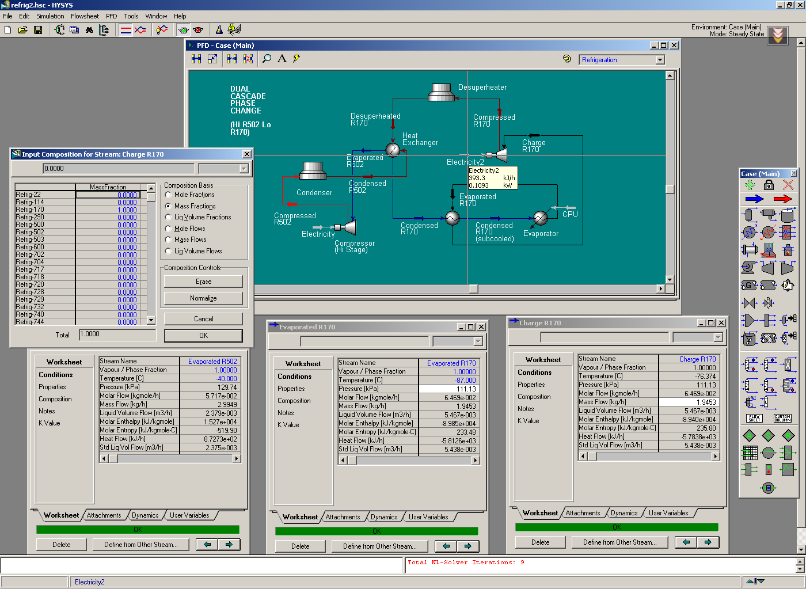Click Define from Other Stream in Evaporated R170

point(378,546)
